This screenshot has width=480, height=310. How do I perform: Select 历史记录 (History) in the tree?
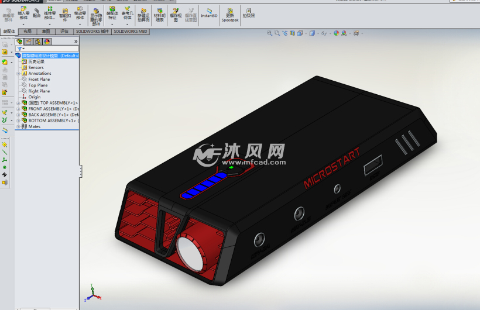[x=33, y=61]
